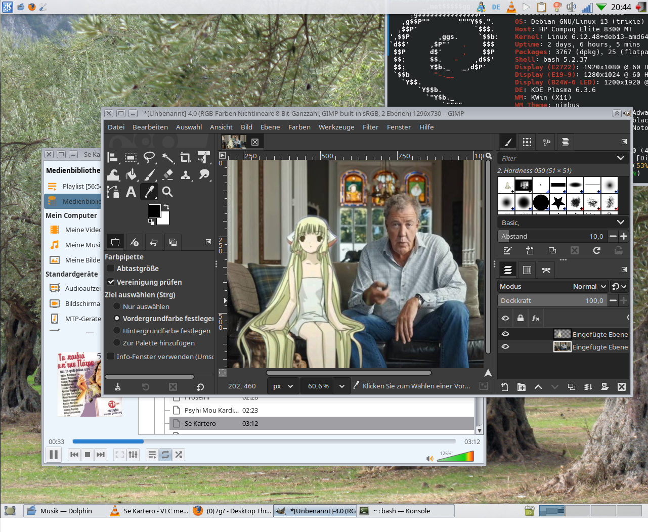Click the VLC playback progress bar
The height and width of the screenshot is (532, 648).
click(x=264, y=441)
